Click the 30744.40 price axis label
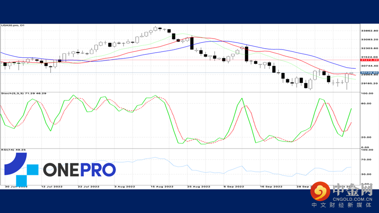 pyautogui.click(x=369, y=66)
